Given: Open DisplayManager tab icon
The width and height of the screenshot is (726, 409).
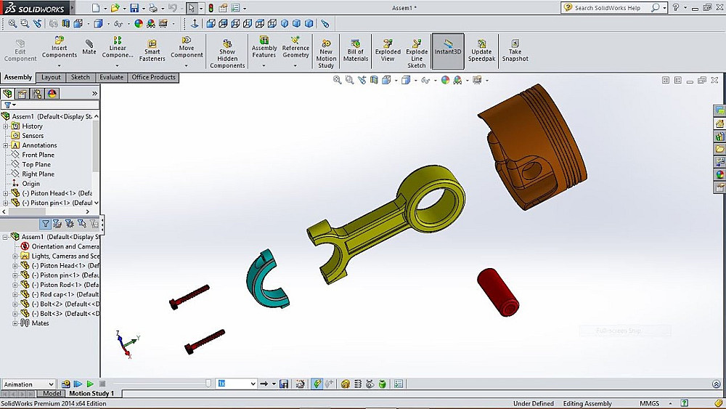Looking at the screenshot, I should point(52,94).
